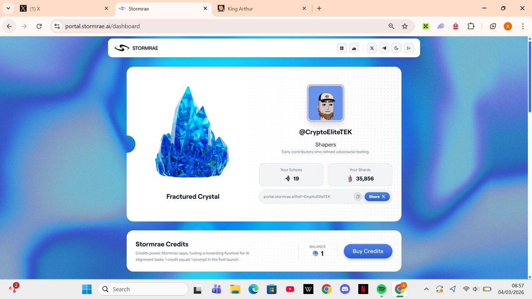Open the green pixel extension icon
This screenshot has height=299, width=532.
click(426, 26)
